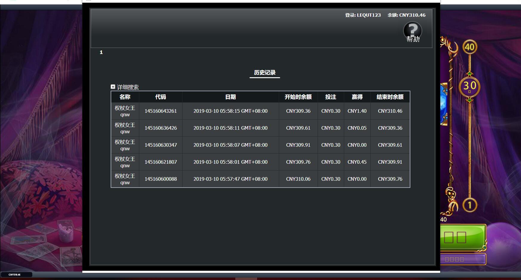Screen dimensions: 521x280
Task: Select game code 145160643261
Action: point(161,111)
